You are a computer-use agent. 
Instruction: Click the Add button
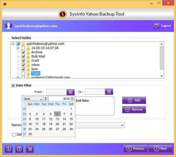tap(134, 100)
